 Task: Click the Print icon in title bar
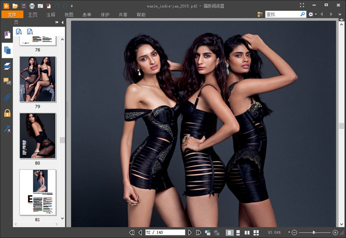tap(32, 6)
